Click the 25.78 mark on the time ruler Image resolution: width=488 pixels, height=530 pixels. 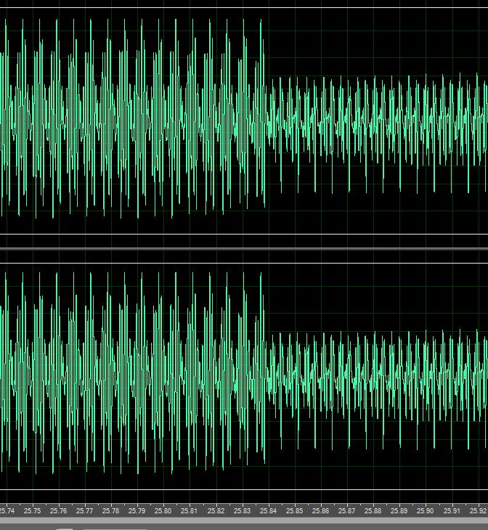pos(111,510)
